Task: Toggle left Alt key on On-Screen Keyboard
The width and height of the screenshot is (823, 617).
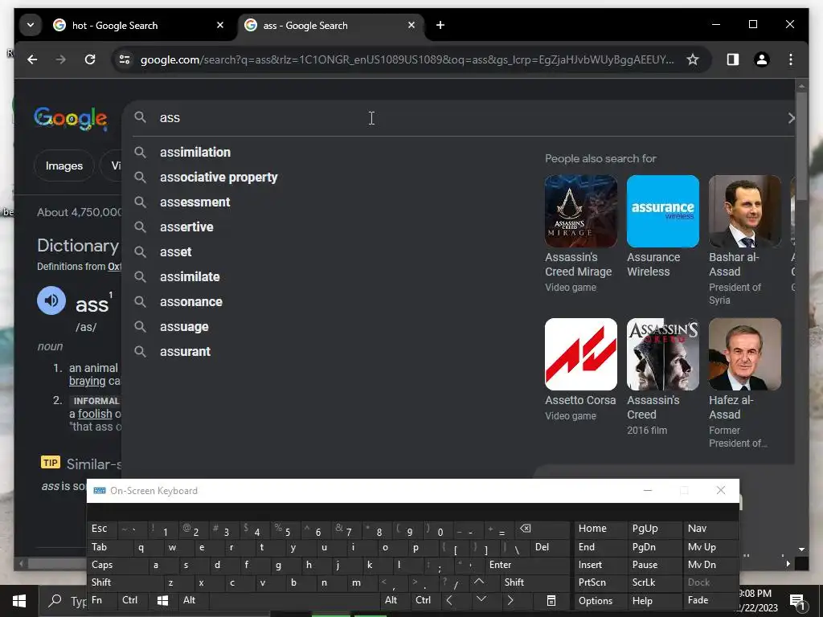Action: (193, 600)
